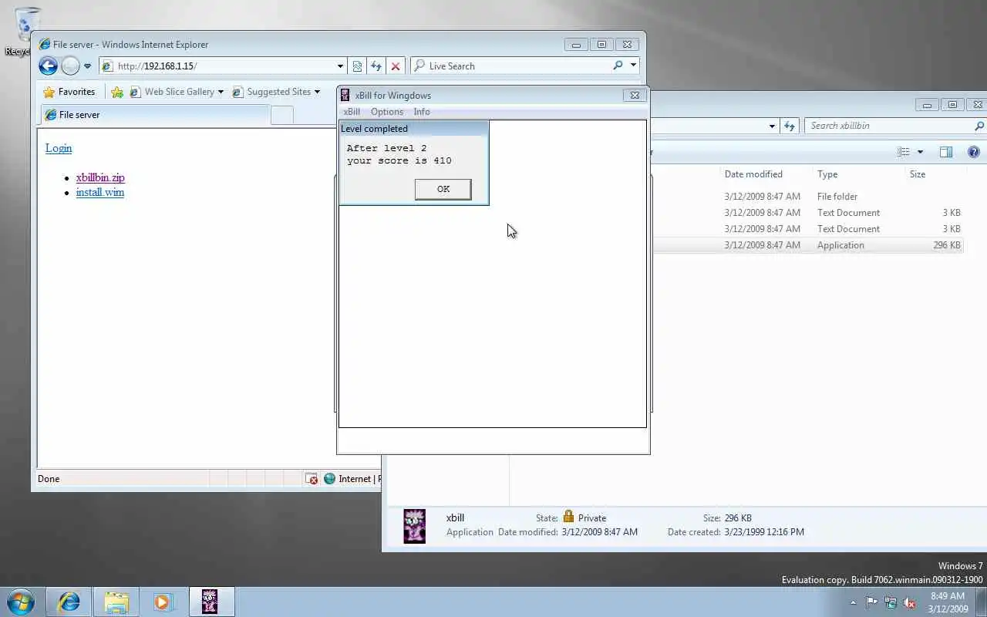Click Explorer's refresh button
The height and width of the screenshot is (617, 987).
click(x=790, y=126)
